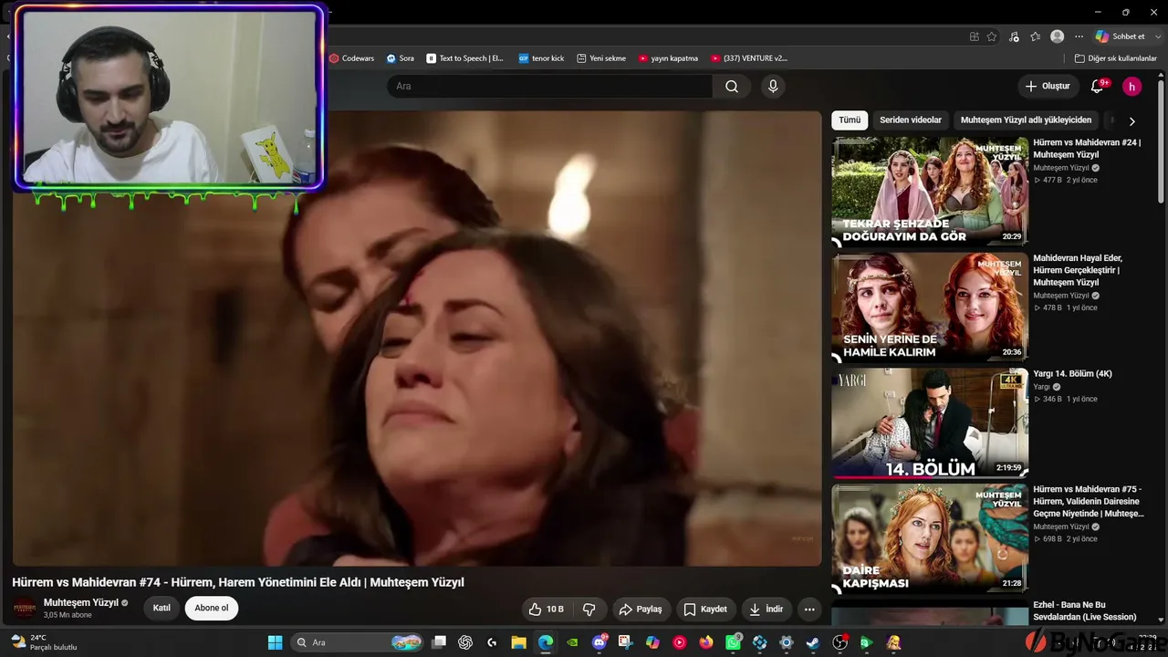Open Edge settings and more menu

point(1079,36)
